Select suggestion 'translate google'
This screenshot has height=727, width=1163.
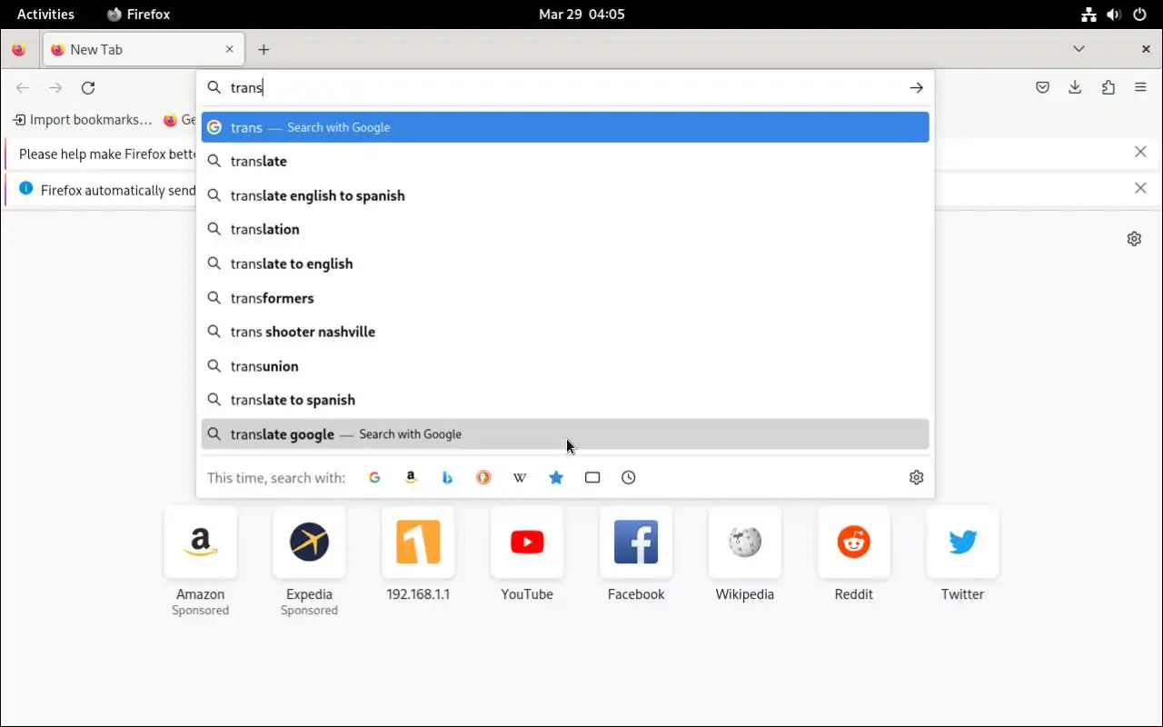565,434
